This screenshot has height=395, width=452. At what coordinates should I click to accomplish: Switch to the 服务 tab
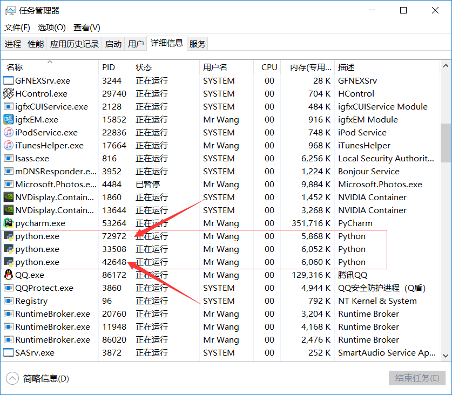[198, 44]
